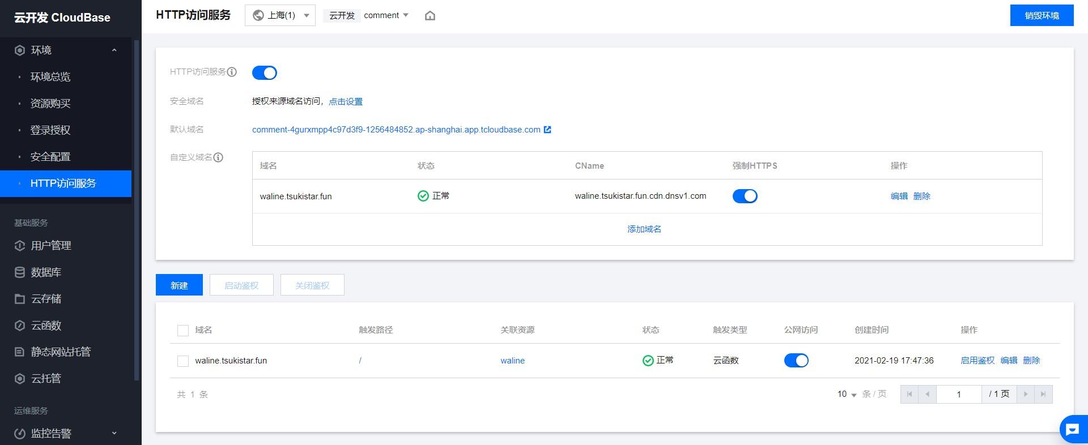The height and width of the screenshot is (445, 1088).
Task: Click 编辑 in custom domain row
Action: (899, 196)
